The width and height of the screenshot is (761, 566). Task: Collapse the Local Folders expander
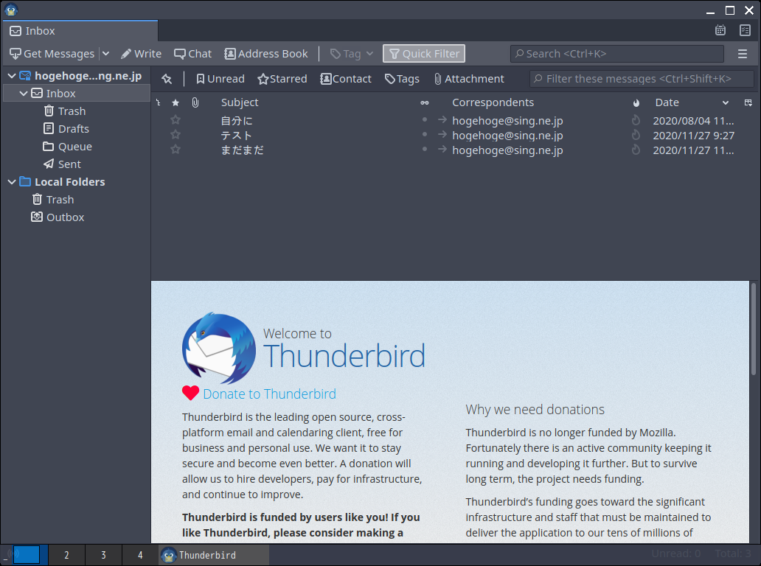(12, 182)
